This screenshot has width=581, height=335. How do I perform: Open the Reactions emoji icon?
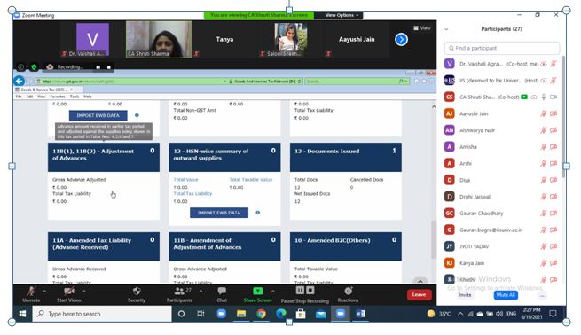tap(349, 291)
